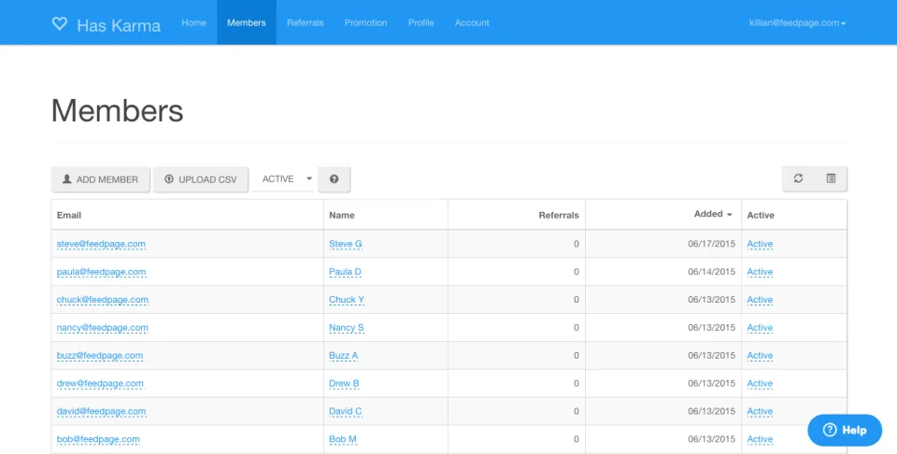This screenshot has width=897, height=454.
Task: Edit email paula@feedpage.com
Action: tap(101, 272)
